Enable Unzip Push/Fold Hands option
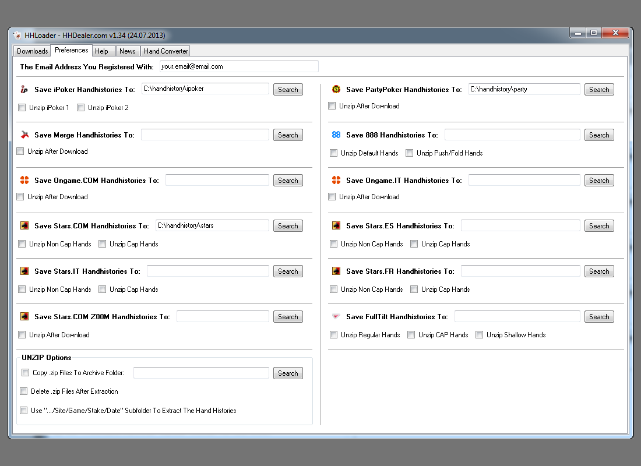 point(410,153)
